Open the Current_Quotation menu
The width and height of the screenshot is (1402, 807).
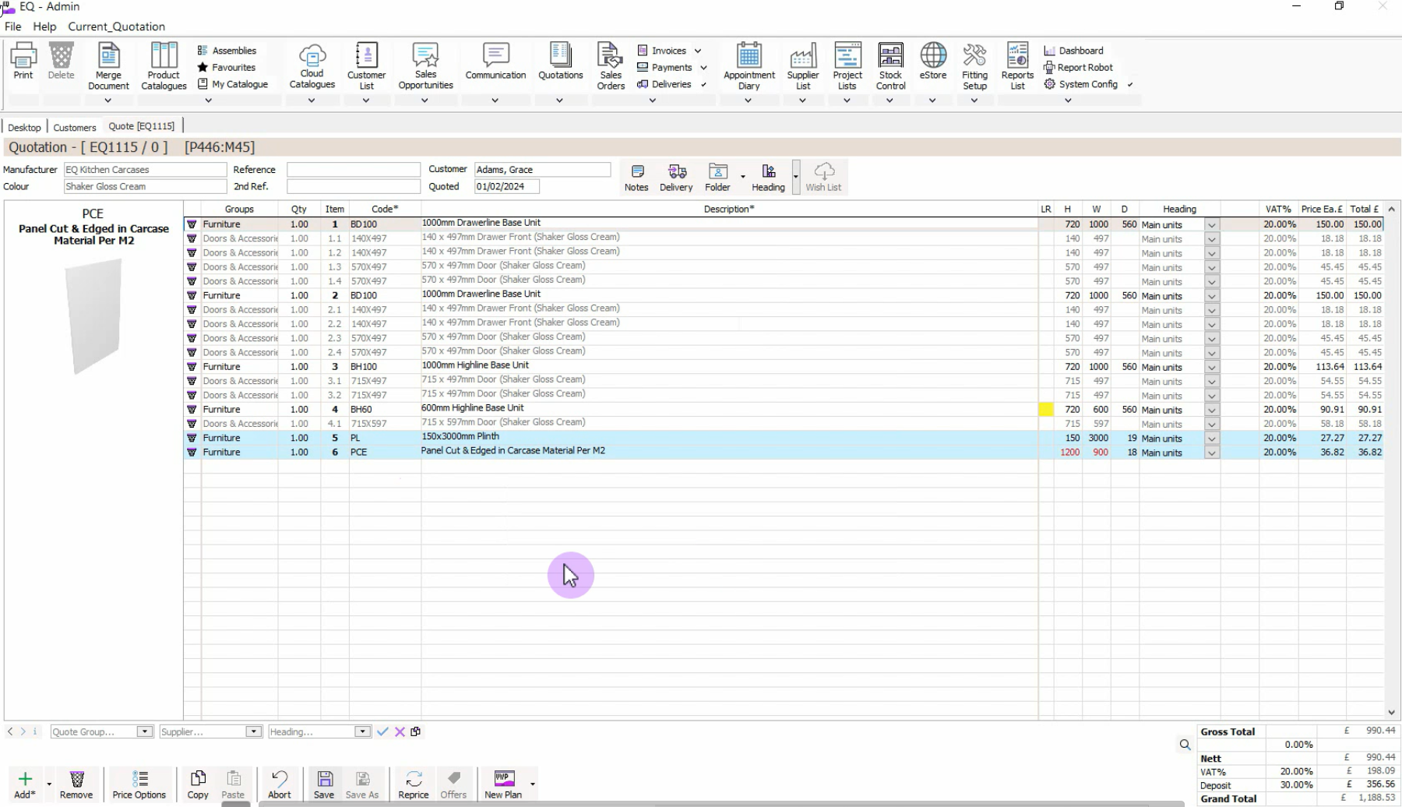(x=116, y=26)
